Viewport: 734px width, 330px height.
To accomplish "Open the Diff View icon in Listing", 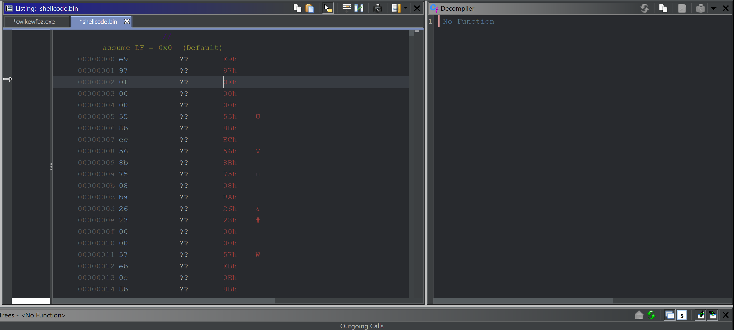I will pos(359,8).
